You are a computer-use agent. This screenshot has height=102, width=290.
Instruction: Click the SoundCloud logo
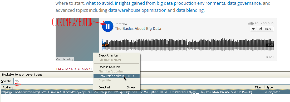click(x=260, y=23)
